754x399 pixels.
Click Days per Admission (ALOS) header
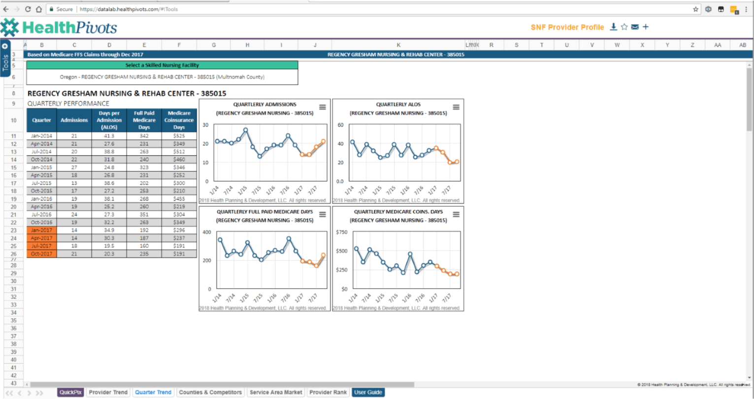pos(109,120)
